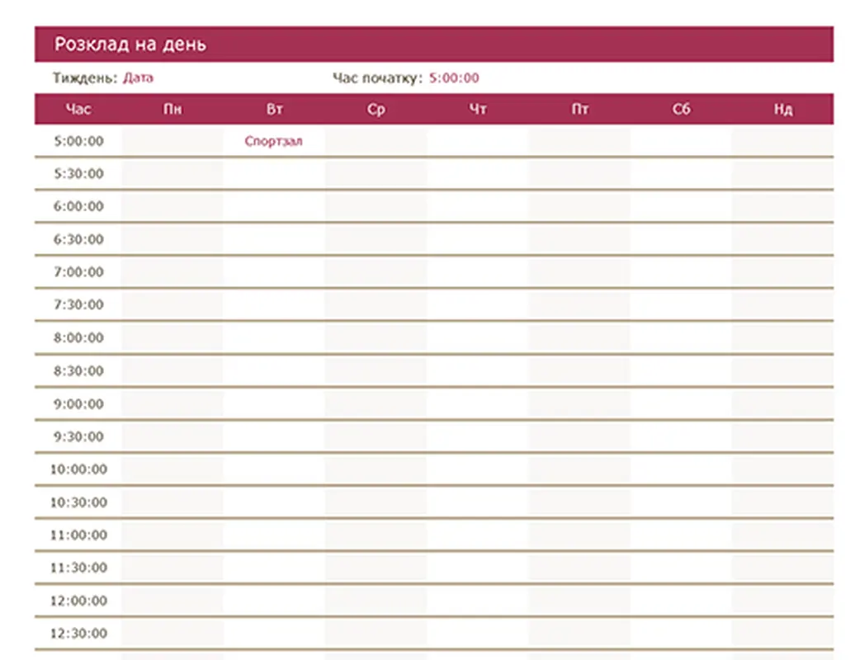860x660 pixels.
Task: Select the 9:30:00 time cell
Action: pos(78,436)
